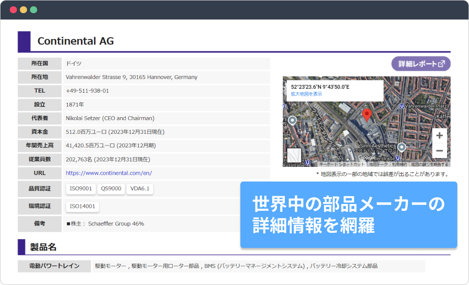Switch map layer using thumbnail

pyautogui.click(x=294, y=155)
